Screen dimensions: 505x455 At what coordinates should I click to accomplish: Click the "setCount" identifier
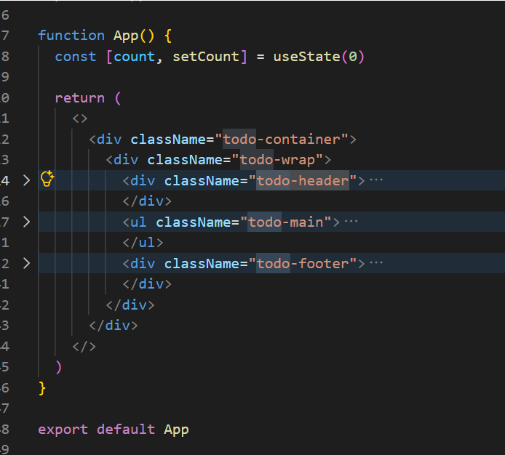tap(206, 57)
